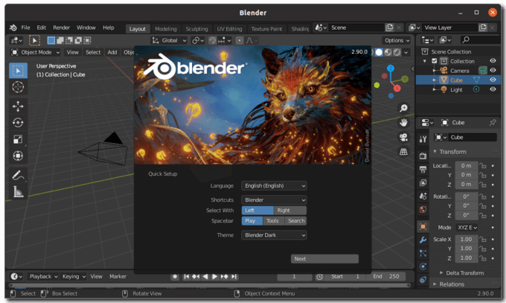Open the World properties tab
This screenshot has width=506, height=303.
(x=423, y=209)
